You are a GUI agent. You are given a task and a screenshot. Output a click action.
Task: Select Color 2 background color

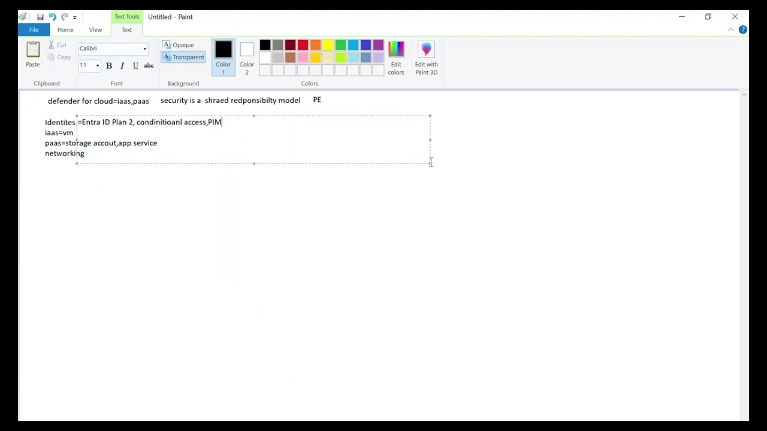pyautogui.click(x=247, y=58)
